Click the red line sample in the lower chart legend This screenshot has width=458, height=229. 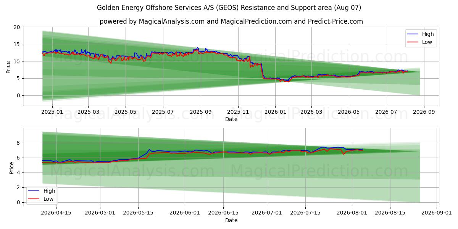pyautogui.click(x=34, y=199)
